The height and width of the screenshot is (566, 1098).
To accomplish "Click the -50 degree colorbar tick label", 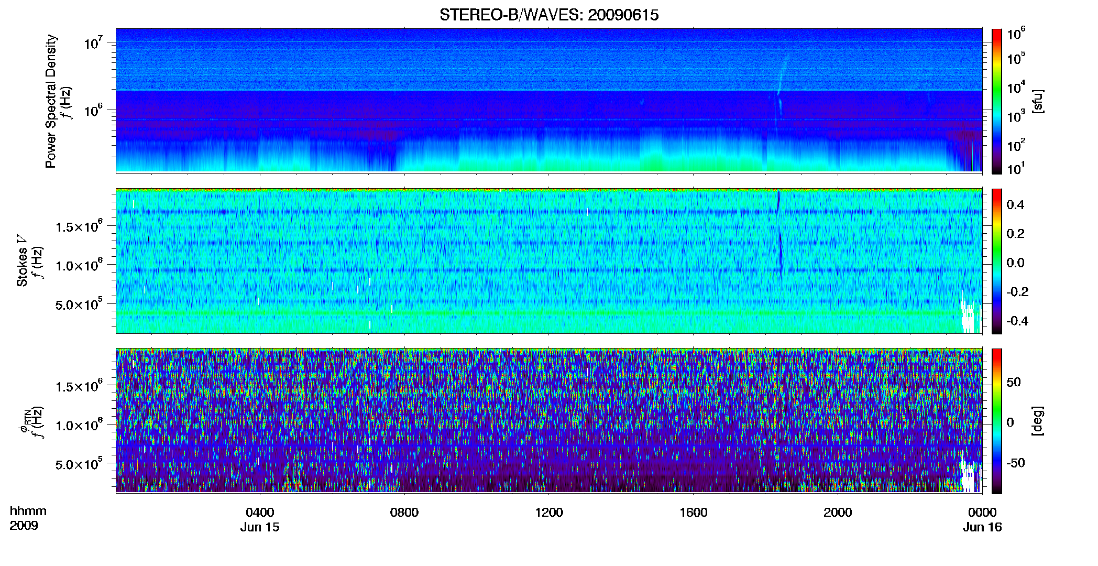I will [x=1015, y=463].
